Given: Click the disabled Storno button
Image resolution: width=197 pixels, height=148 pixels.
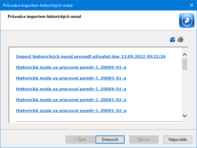Looking at the screenshot, I should point(144,140).
